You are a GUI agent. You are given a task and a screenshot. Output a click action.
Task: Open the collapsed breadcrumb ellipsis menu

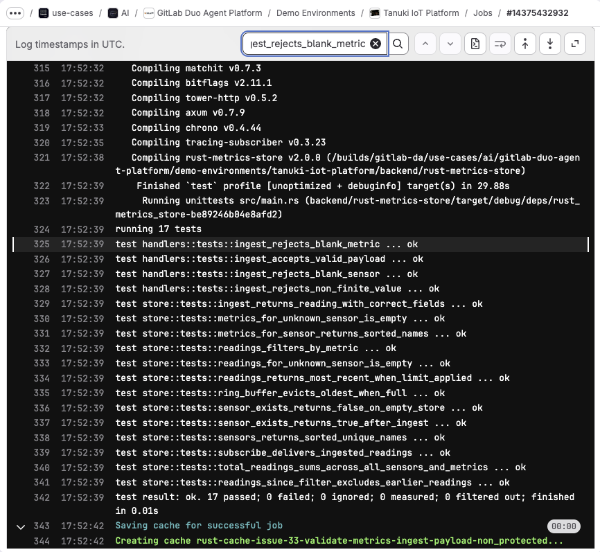pyautogui.click(x=15, y=13)
